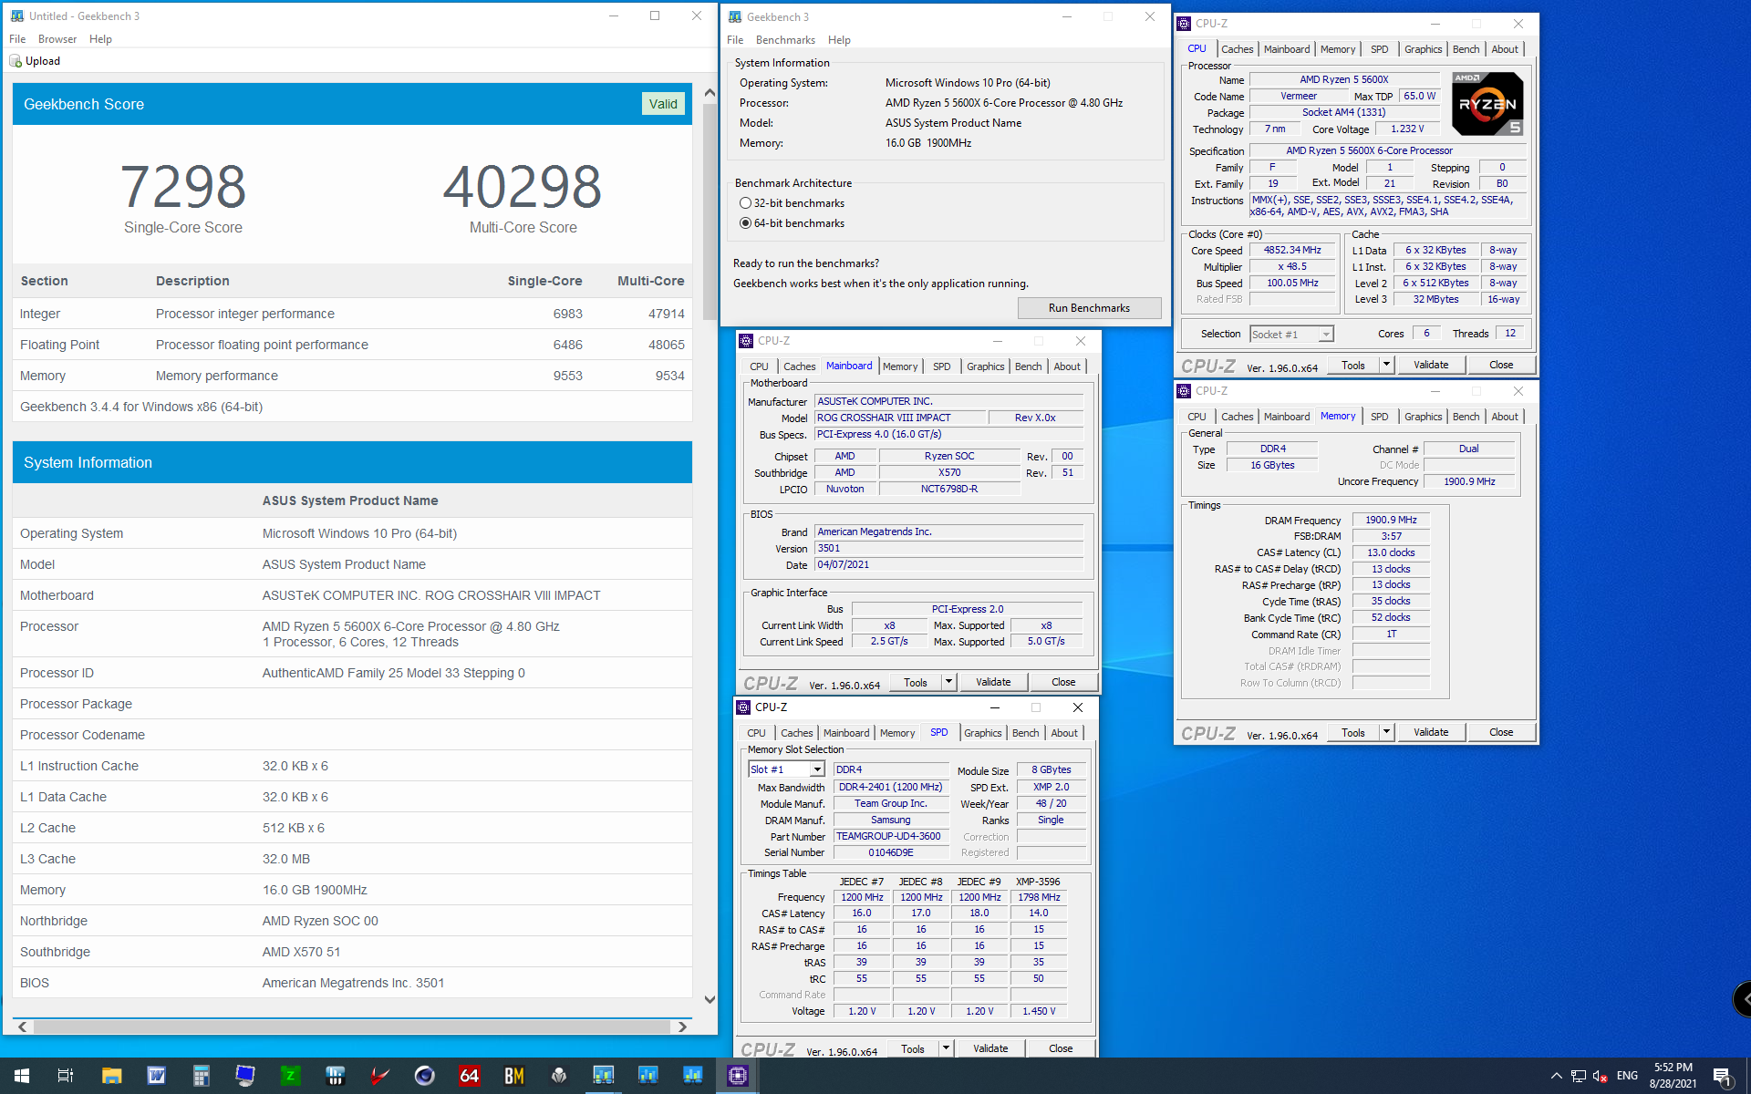Click the Run Benchmarks button
The height and width of the screenshot is (1094, 1751).
(1089, 308)
